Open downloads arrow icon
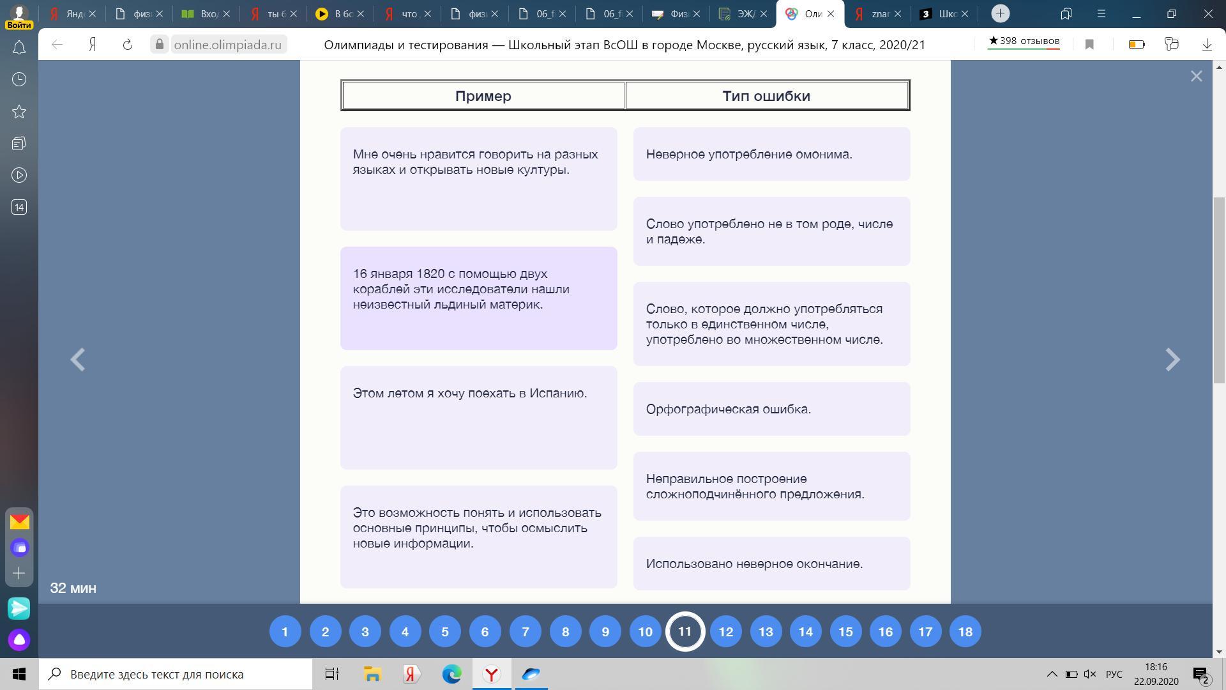 tap(1207, 45)
